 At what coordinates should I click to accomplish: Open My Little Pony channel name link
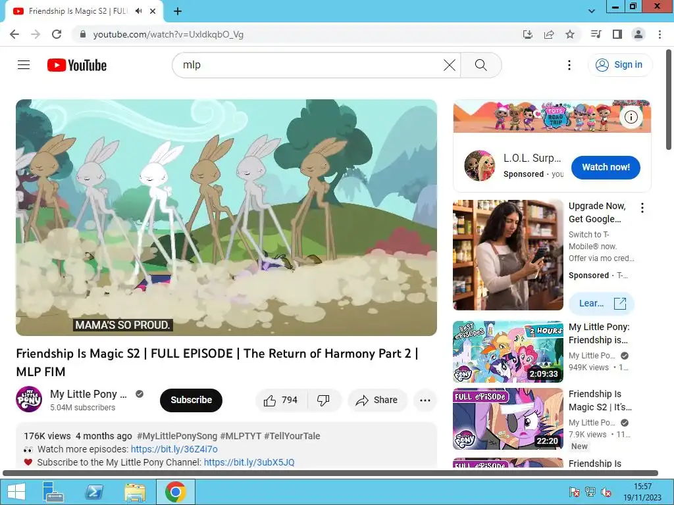(88, 394)
